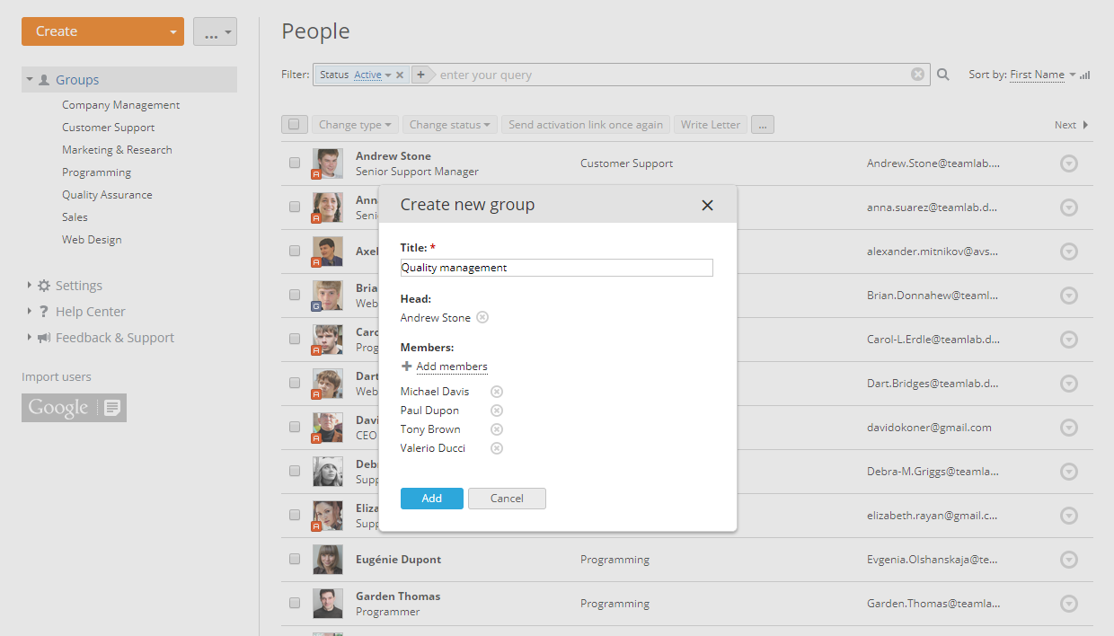This screenshot has width=1114, height=636.
Task: Click the Title input field
Action: click(x=555, y=267)
